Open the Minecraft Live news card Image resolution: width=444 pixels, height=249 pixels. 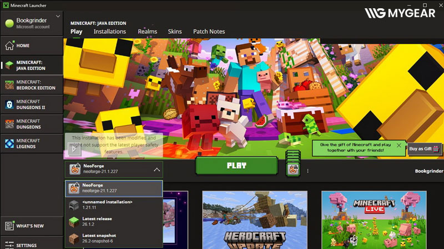click(x=374, y=220)
